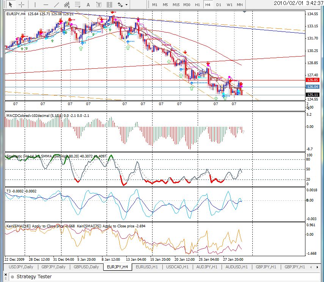
Task: Click the 130.25 price scale value
Action: pyautogui.click(x=313, y=50)
